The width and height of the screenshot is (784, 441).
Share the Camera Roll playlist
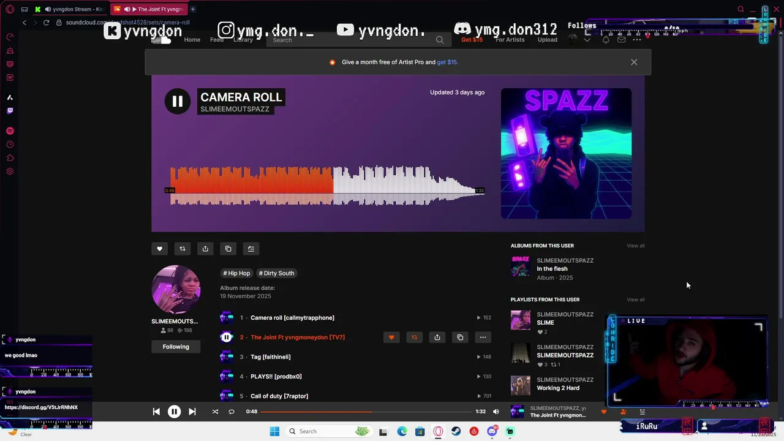[x=205, y=249]
